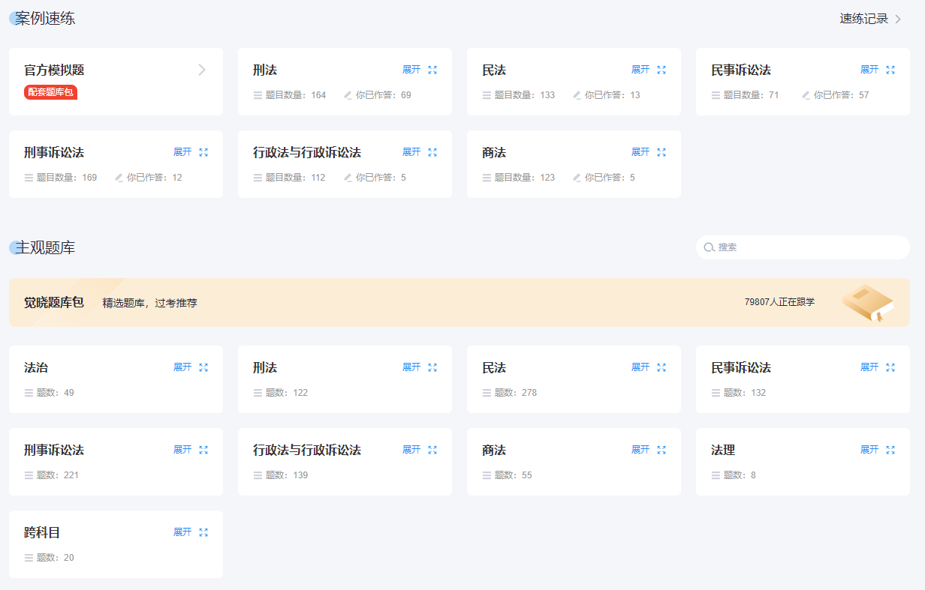This screenshot has height=590, width=925.
Task: Click into the 搜索 input field
Action: [803, 247]
